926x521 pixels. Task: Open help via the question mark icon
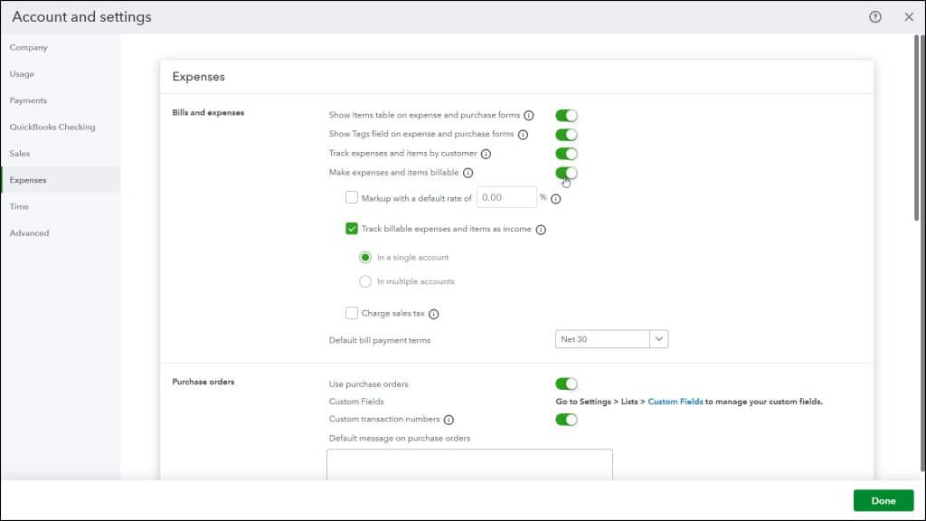874,16
